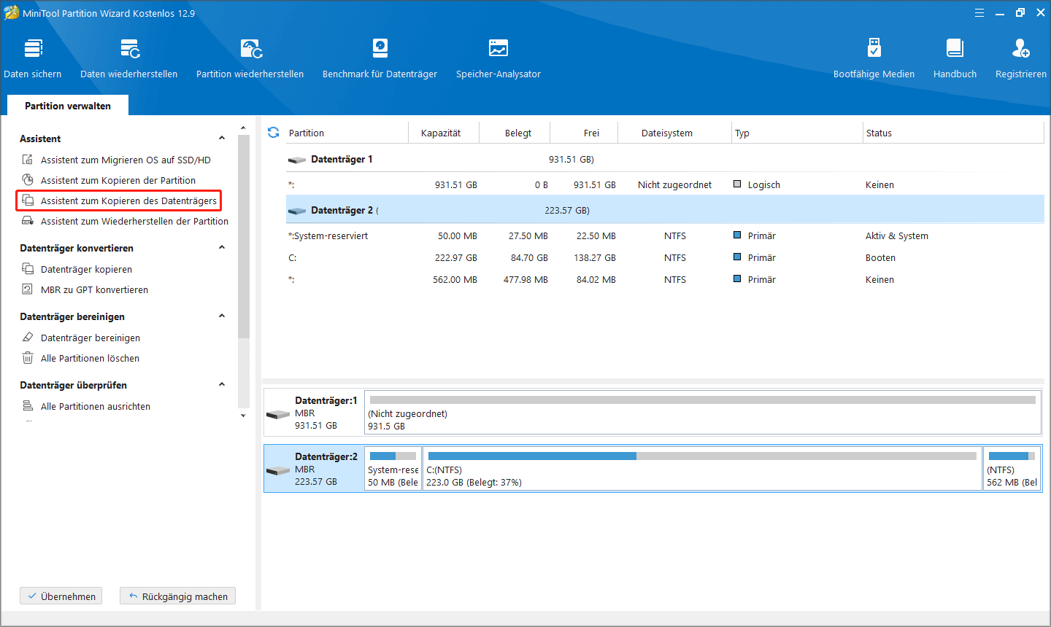This screenshot has width=1051, height=627.
Task: Click the Datenträger bereinigen eraser icon
Action: click(28, 338)
